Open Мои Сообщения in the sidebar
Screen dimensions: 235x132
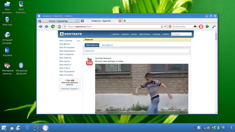[x=67, y=54]
